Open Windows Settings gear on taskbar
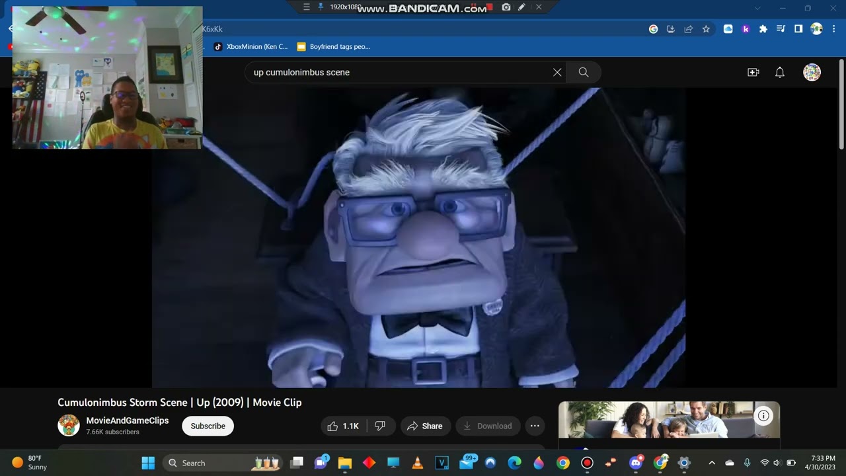This screenshot has width=846, height=476. click(685, 463)
